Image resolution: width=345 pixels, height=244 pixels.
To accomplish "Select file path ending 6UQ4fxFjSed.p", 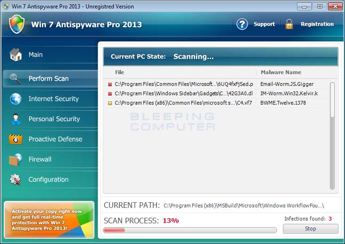I will pos(184,84).
